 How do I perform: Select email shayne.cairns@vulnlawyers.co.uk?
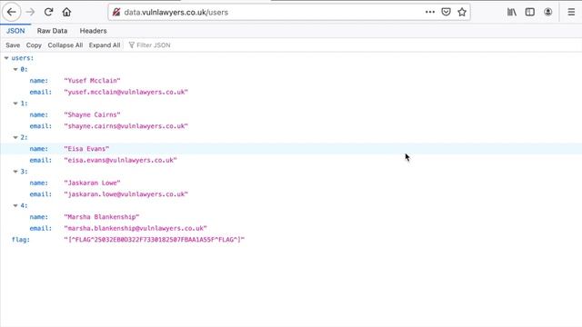tap(125, 126)
